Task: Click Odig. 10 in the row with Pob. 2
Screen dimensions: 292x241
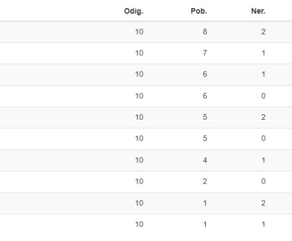Action: coord(139,181)
